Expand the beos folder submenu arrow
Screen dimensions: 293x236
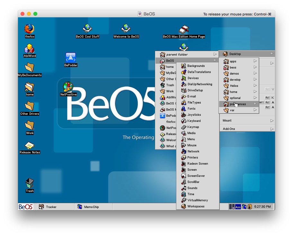click(x=255, y=67)
